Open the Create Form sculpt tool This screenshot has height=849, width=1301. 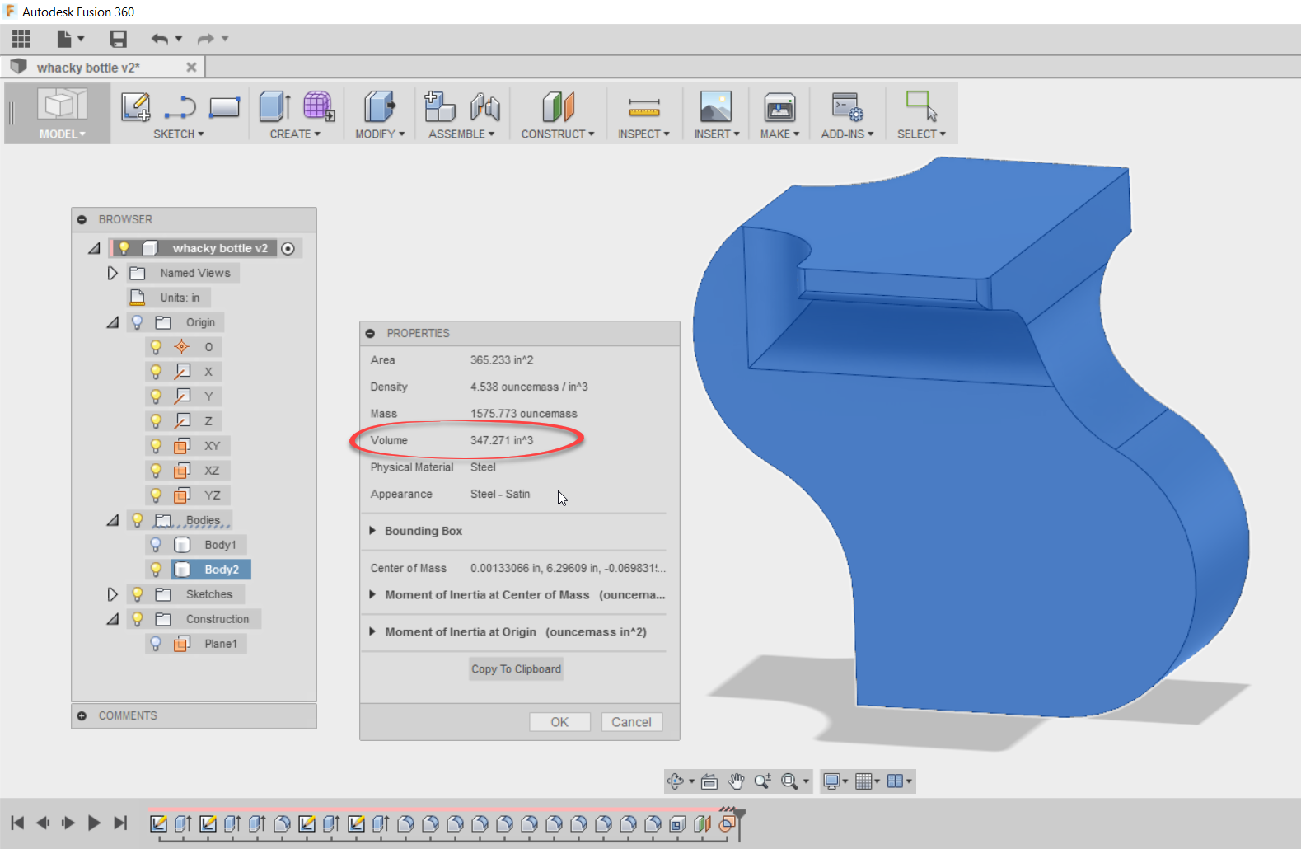pyautogui.click(x=318, y=106)
